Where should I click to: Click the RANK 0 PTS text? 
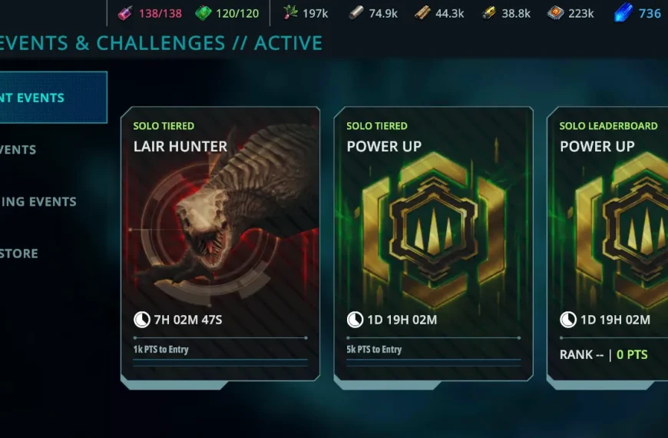[x=604, y=354]
